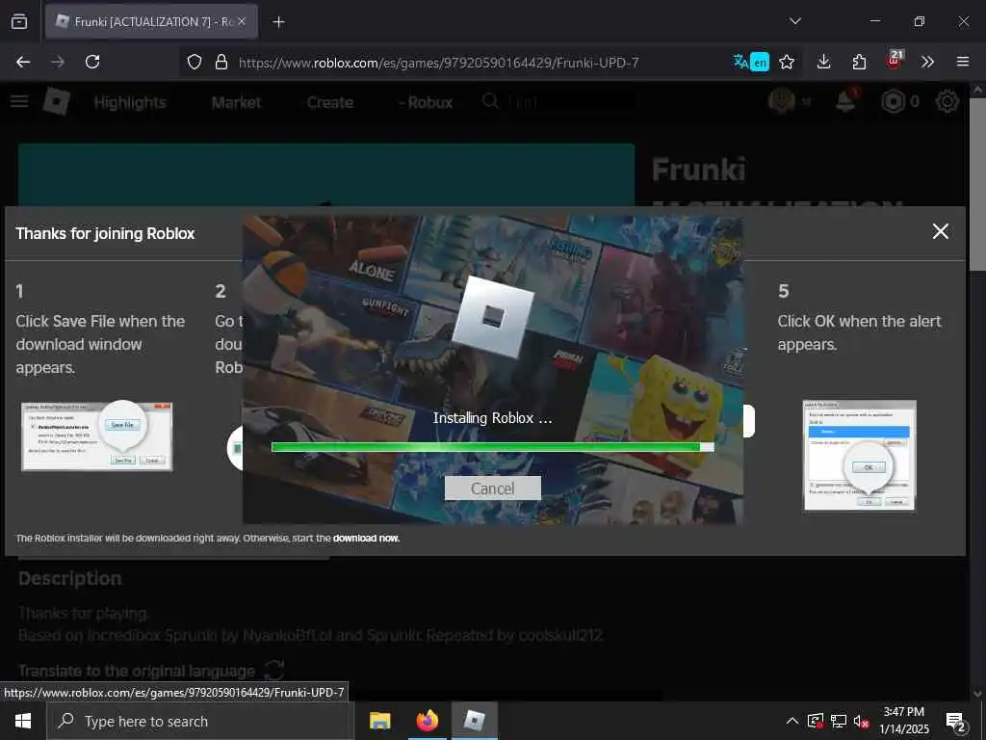Close the Frunki browser tab
986x740 pixels.
242,21
